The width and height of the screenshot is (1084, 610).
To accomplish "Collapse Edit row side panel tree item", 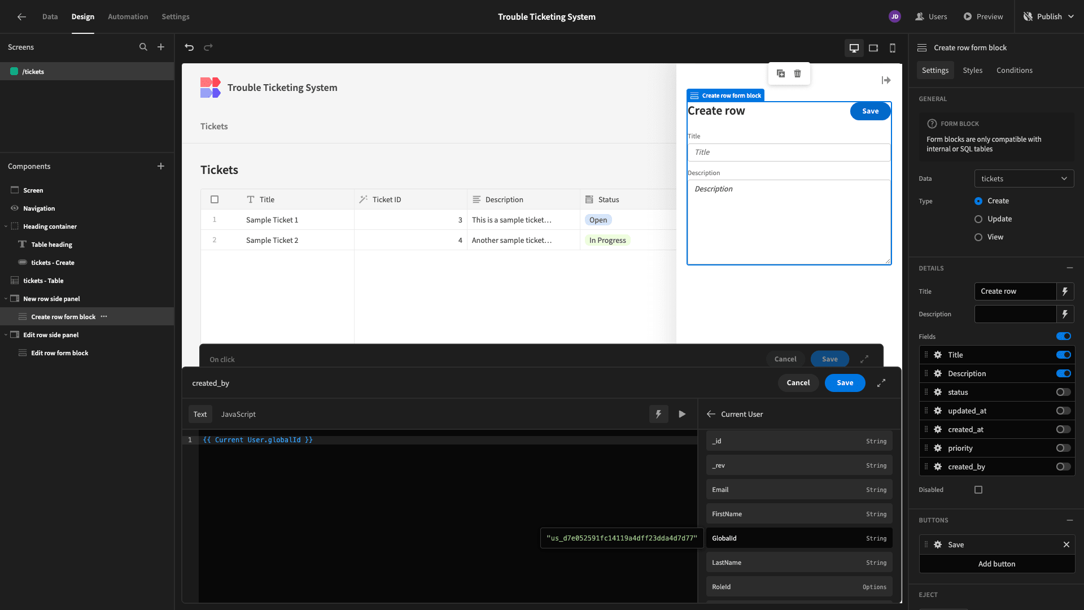I will pos(6,335).
